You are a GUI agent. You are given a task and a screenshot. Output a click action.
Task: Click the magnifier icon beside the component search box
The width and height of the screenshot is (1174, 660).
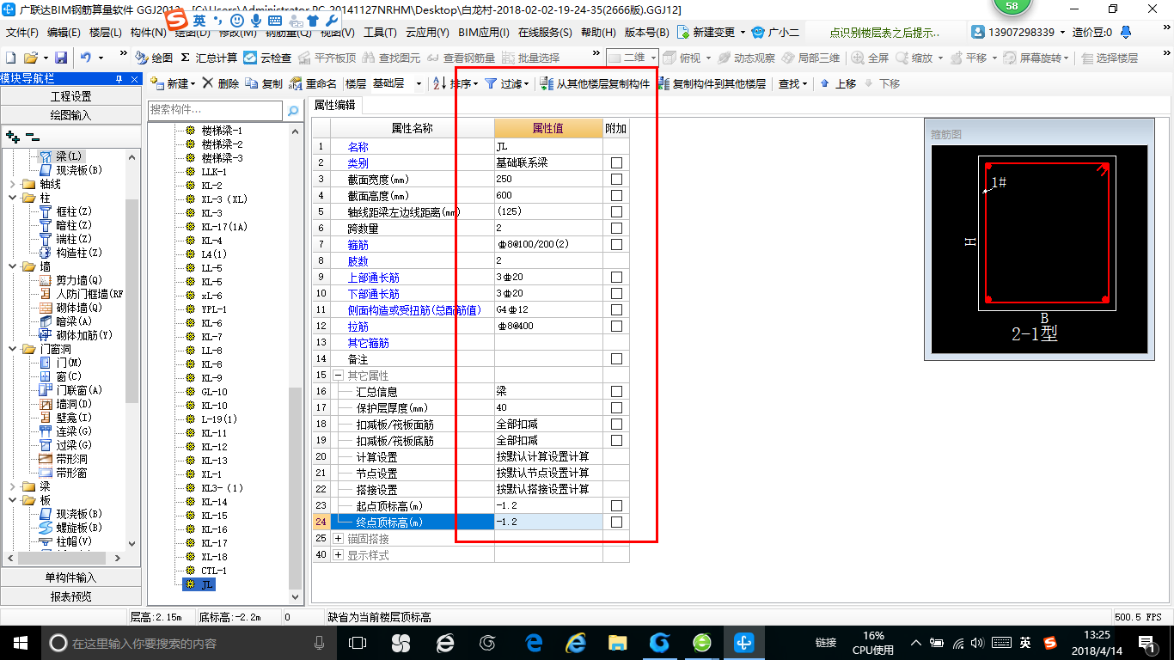[293, 110]
